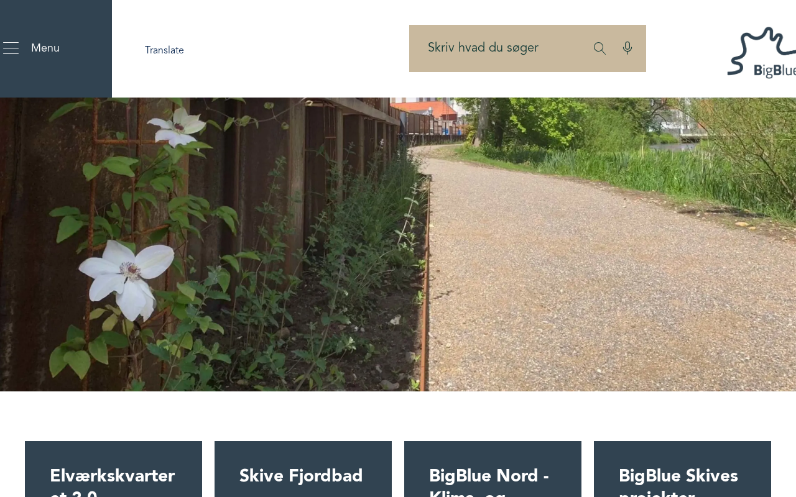Select the Skive Fjordbad heading text
This screenshot has height=497, width=796.
tap(301, 476)
